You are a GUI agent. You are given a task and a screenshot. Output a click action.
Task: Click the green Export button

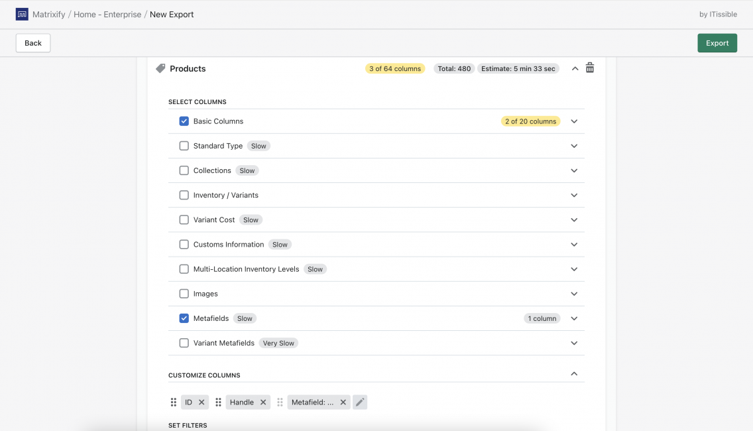click(x=717, y=42)
